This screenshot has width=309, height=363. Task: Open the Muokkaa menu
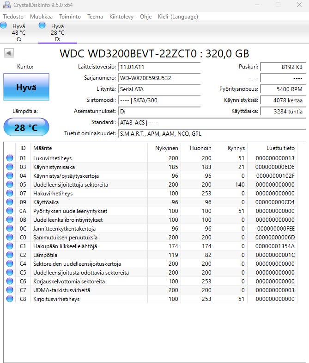[x=42, y=17]
